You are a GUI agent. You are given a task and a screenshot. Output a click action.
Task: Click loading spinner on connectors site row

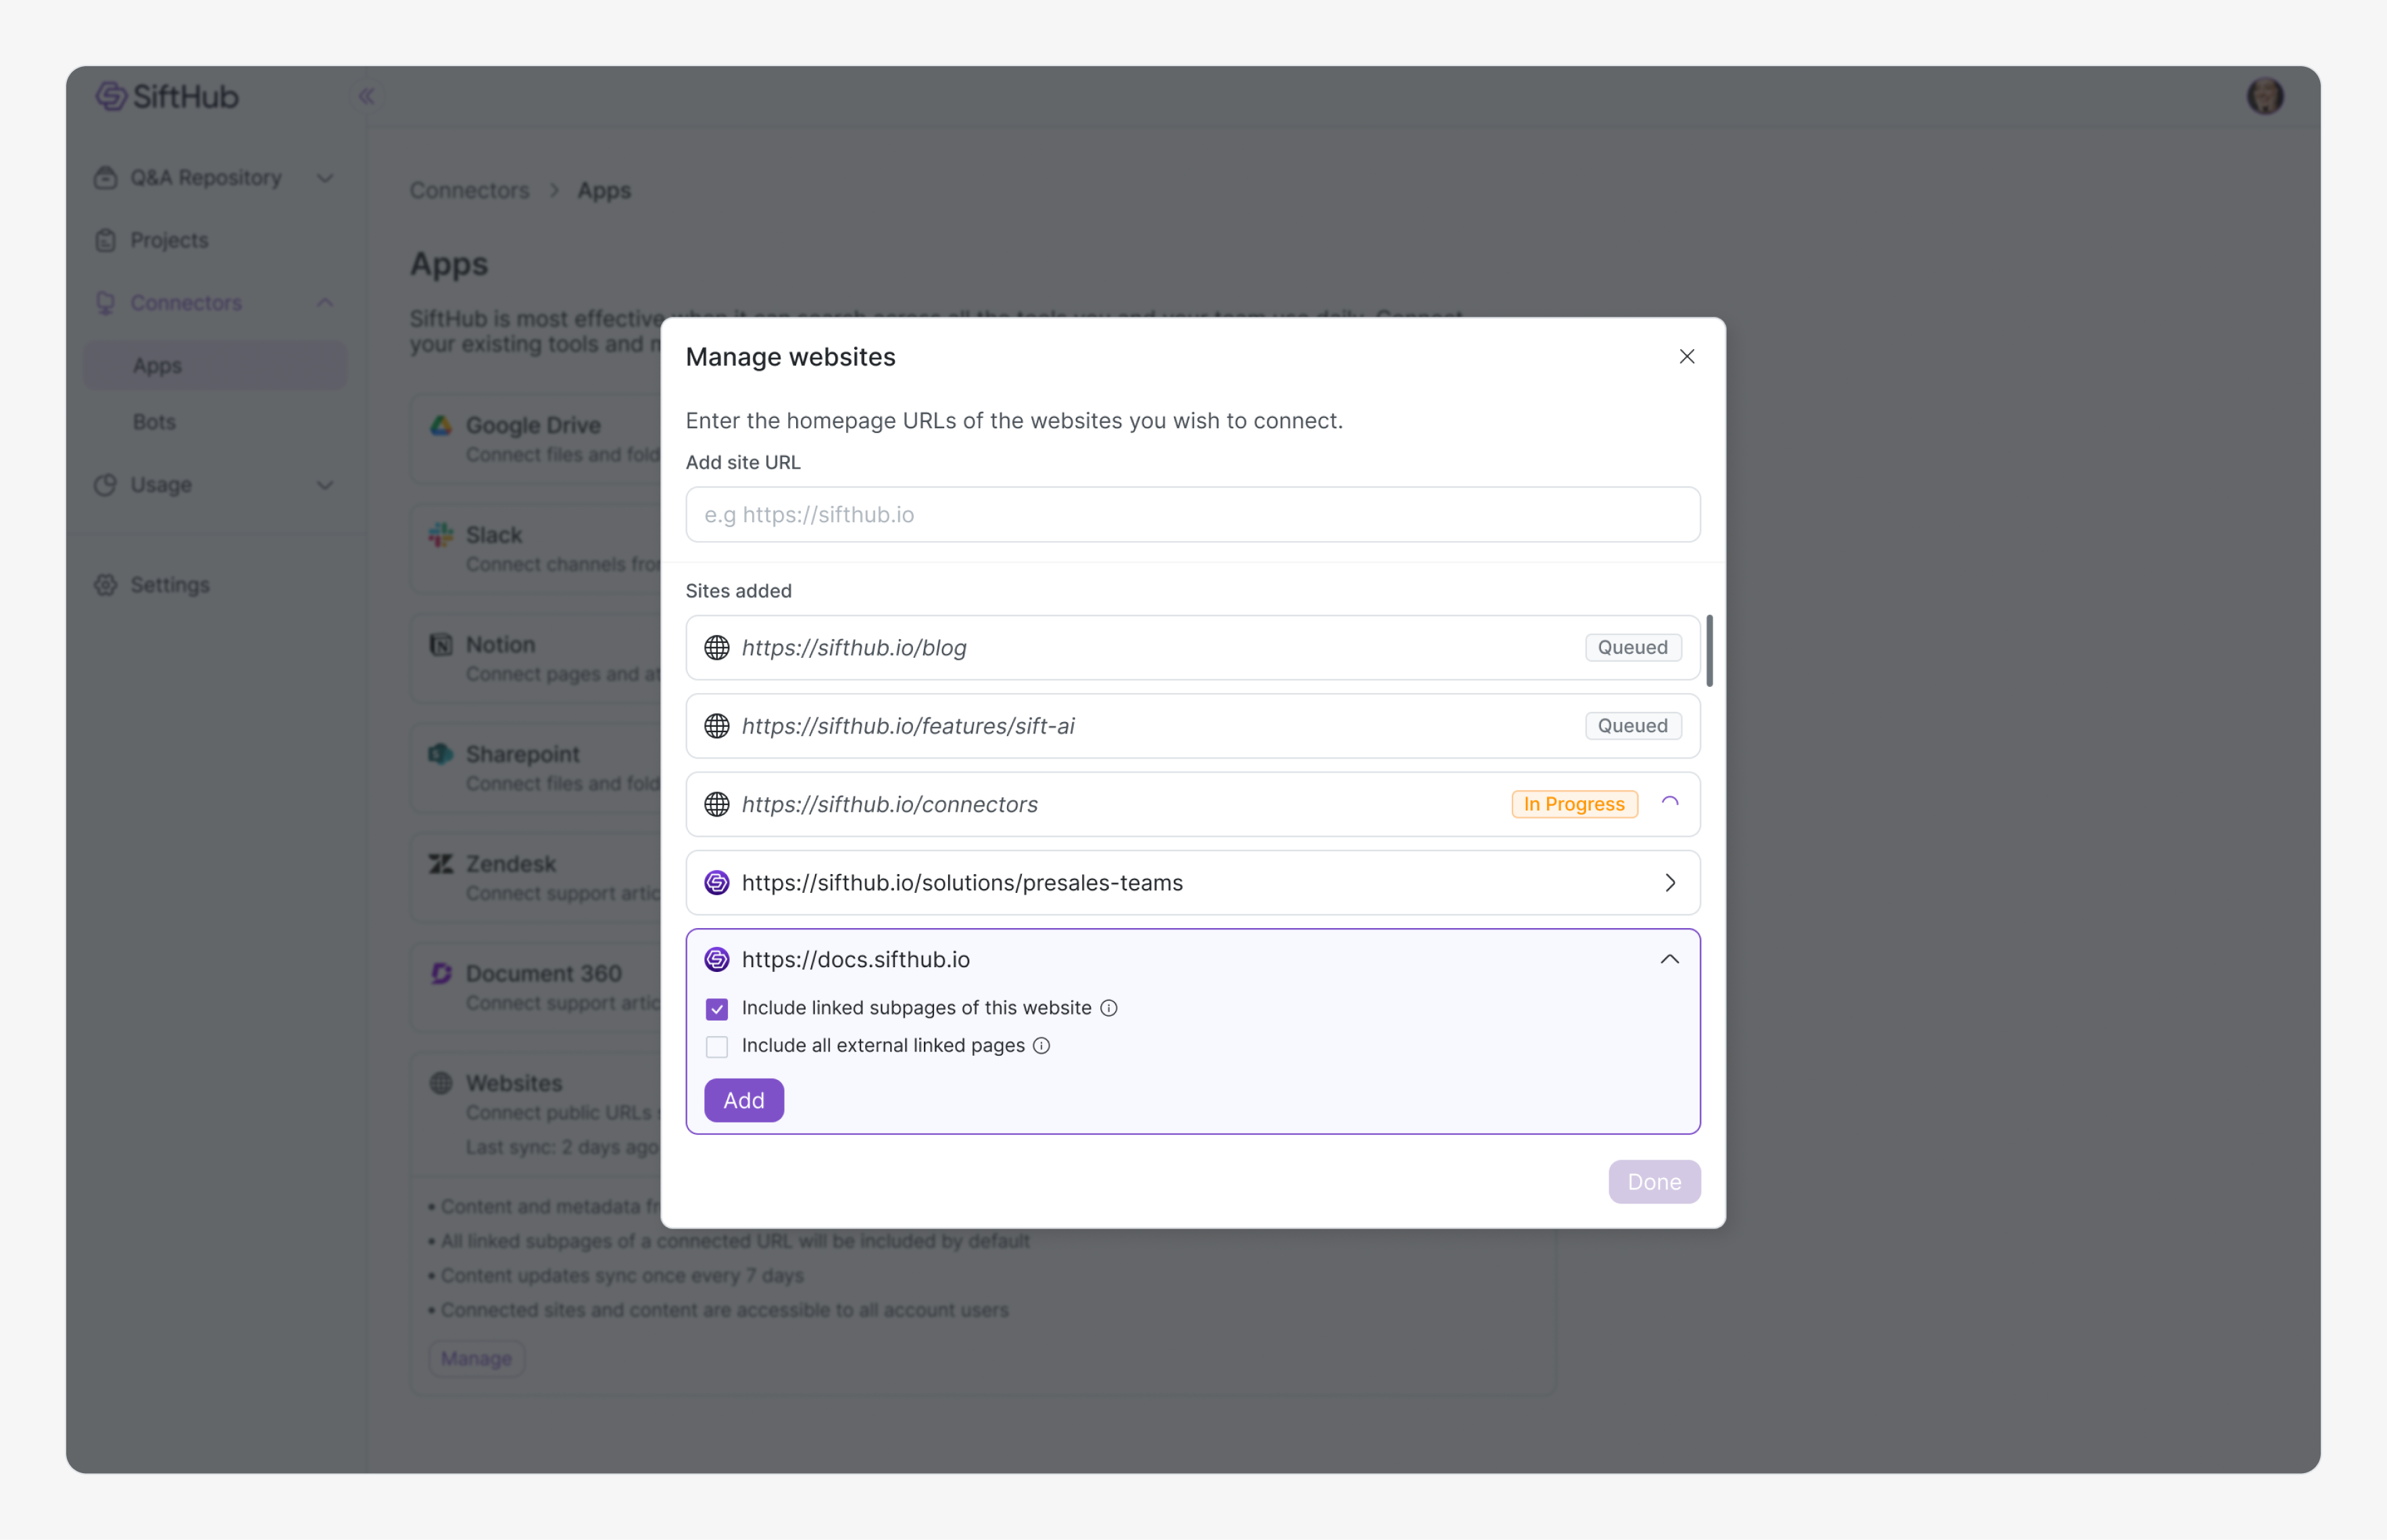click(x=1670, y=804)
